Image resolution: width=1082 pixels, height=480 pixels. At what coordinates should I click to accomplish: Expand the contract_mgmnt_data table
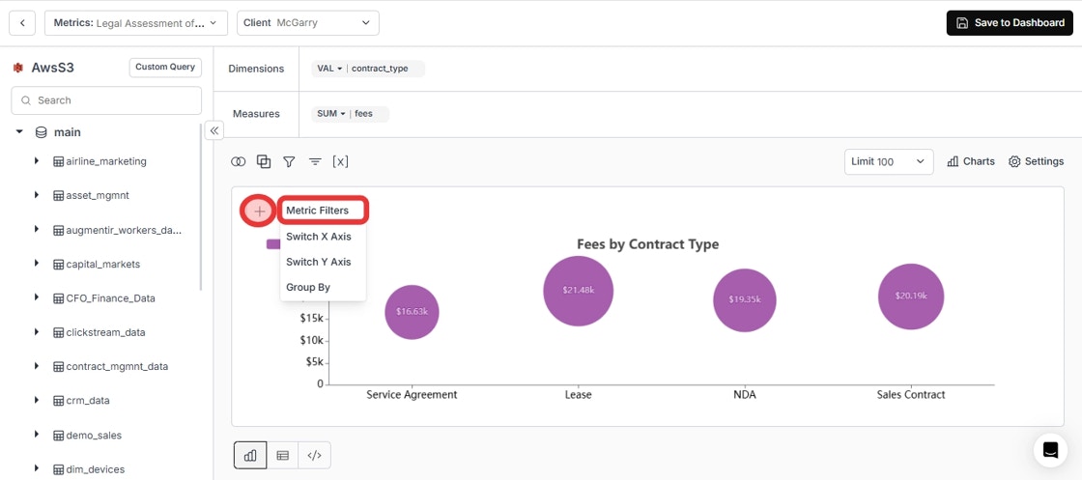37,366
